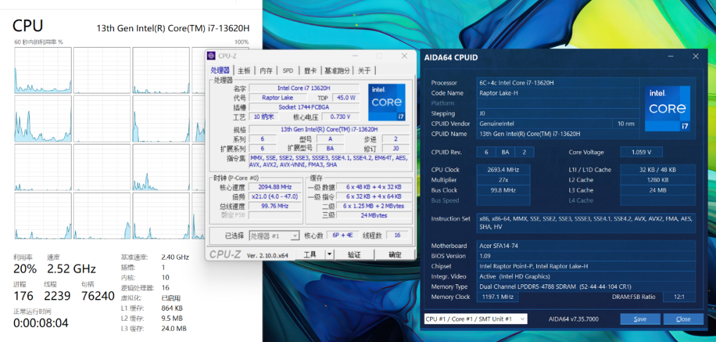The width and height of the screenshot is (716, 342).
Task: Open CPU #1 / Core #1 / SMT Unit #1 dropdown
Action: point(475,319)
